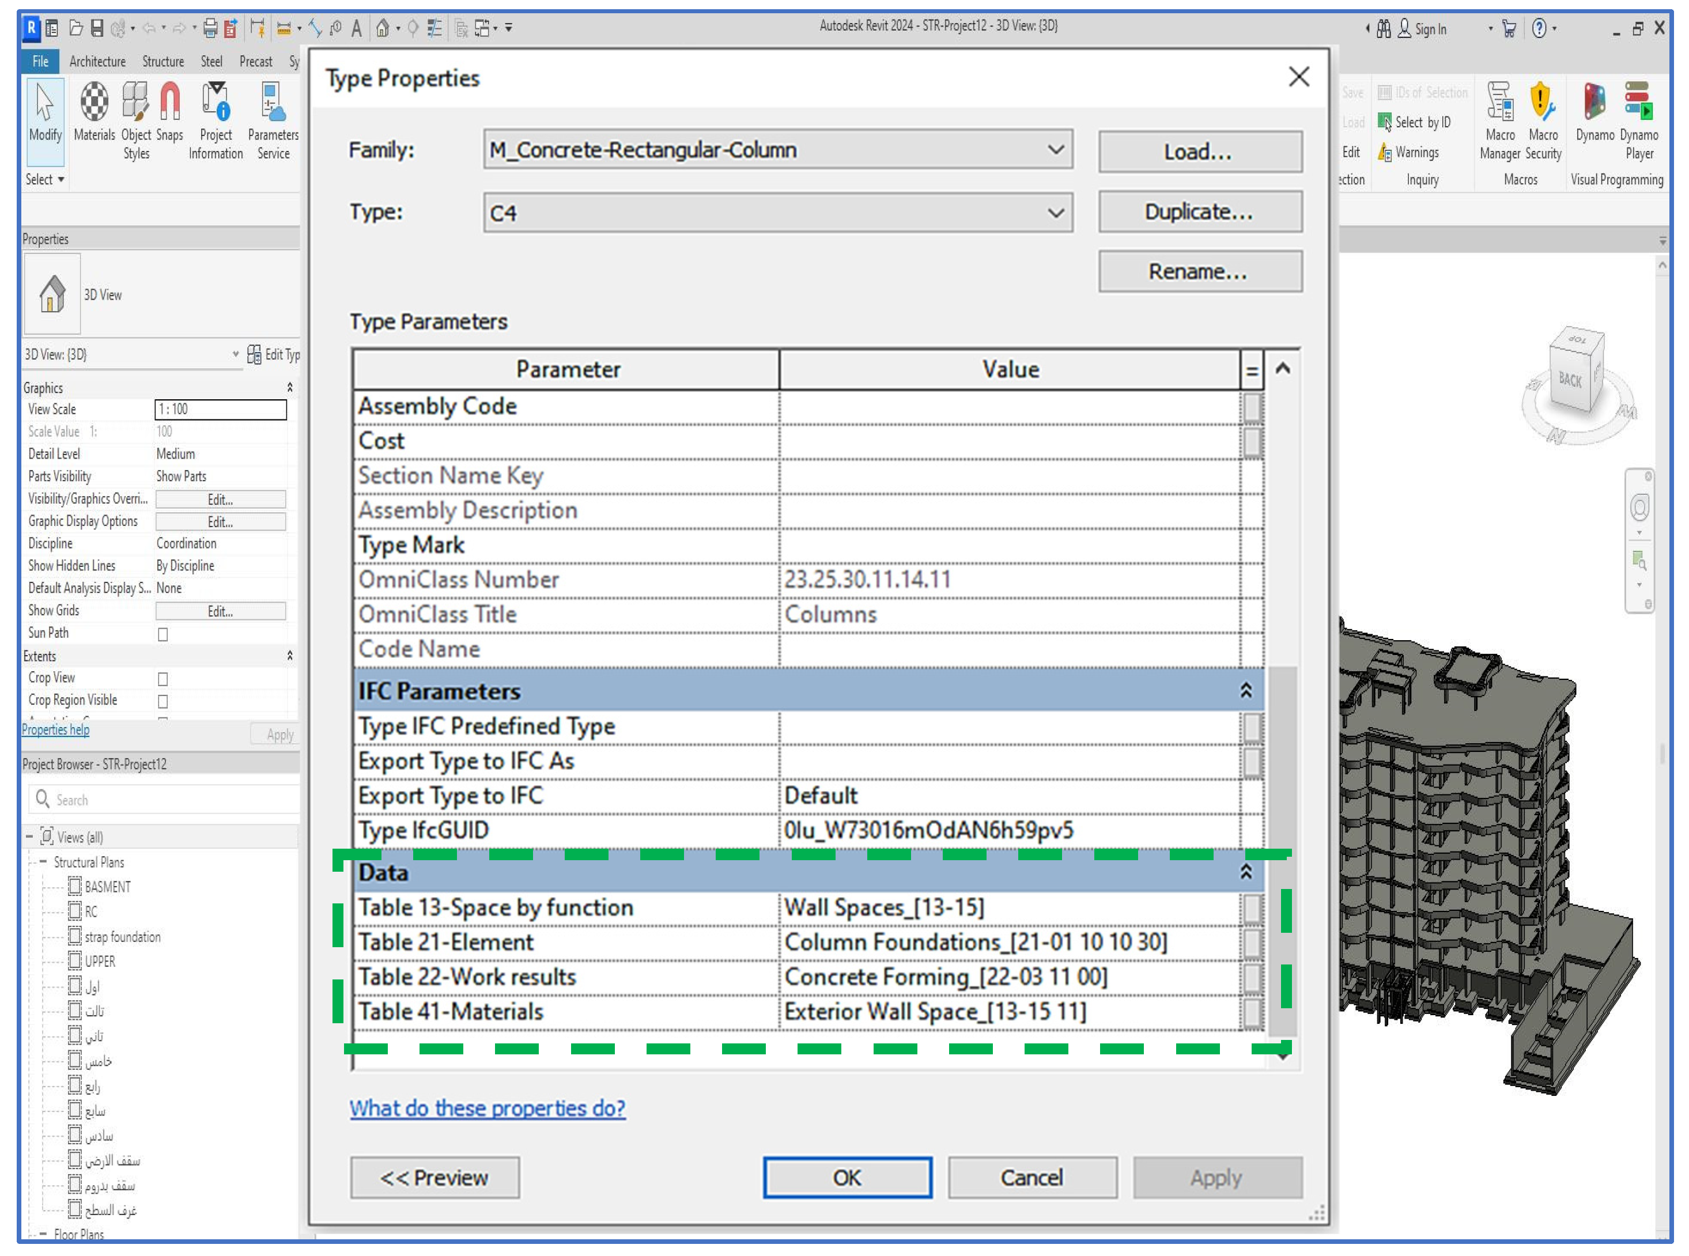This screenshot has width=1689, height=1256.
Task: Open 'What do these properties do?' link
Action: tap(488, 1109)
